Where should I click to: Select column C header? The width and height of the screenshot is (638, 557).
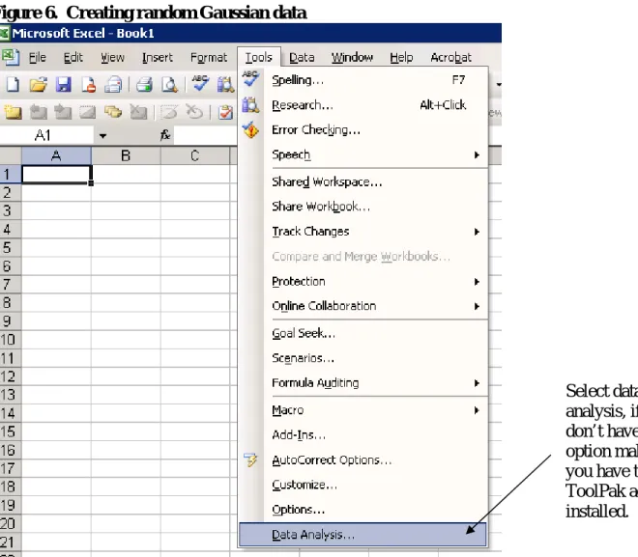click(x=195, y=155)
